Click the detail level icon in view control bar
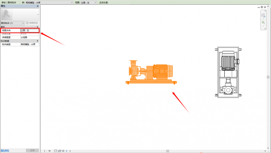Image resolution: width=271 pixels, height=153 pixels. [56, 151]
